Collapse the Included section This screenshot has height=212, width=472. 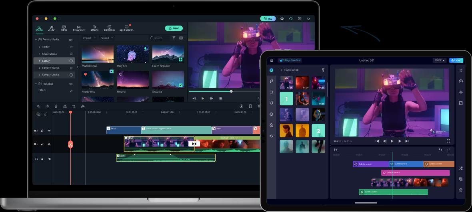pos(36,84)
